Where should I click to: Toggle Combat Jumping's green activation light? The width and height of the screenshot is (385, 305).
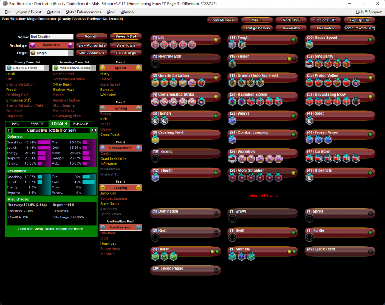click(293, 135)
